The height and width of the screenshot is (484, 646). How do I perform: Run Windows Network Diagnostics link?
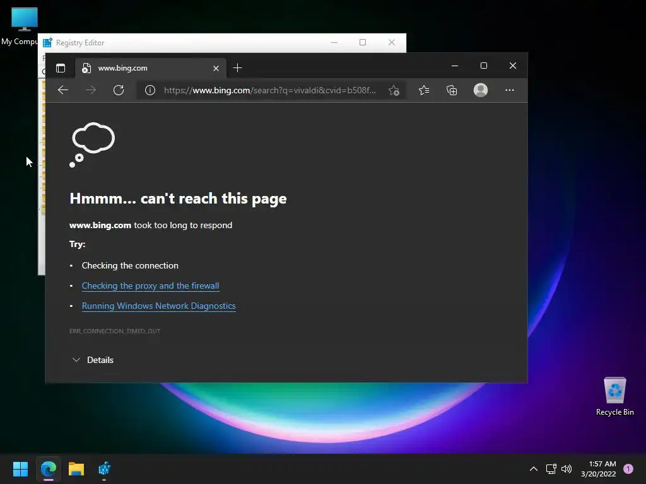pos(158,306)
